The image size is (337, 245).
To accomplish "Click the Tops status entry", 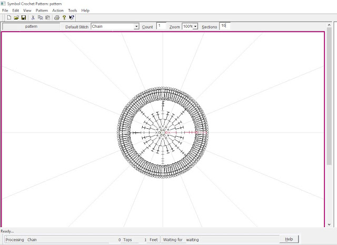I will [x=125, y=240].
